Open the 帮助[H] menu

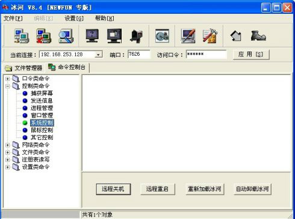click(104, 19)
